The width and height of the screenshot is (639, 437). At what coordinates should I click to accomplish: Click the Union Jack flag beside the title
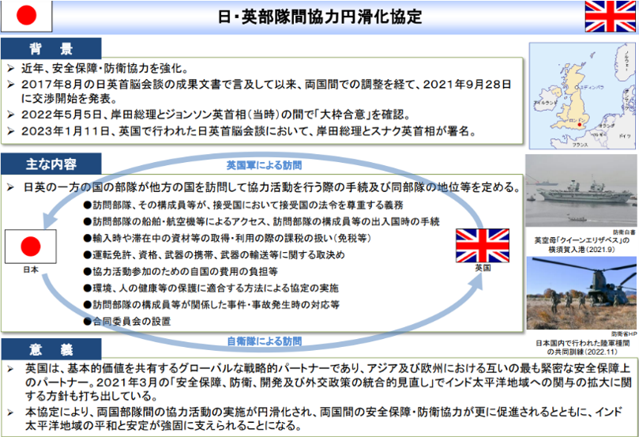click(x=610, y=17)
